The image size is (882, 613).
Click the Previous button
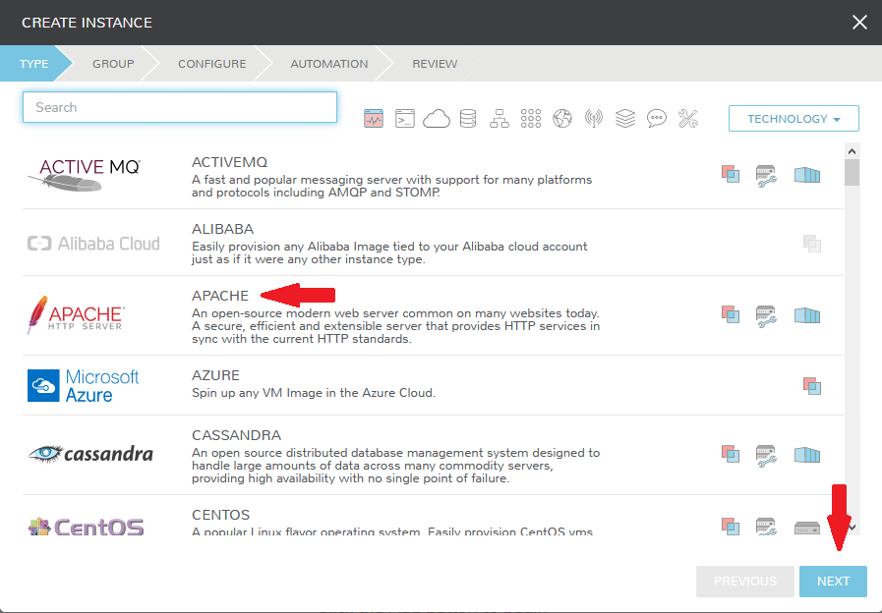coord(744,582)
